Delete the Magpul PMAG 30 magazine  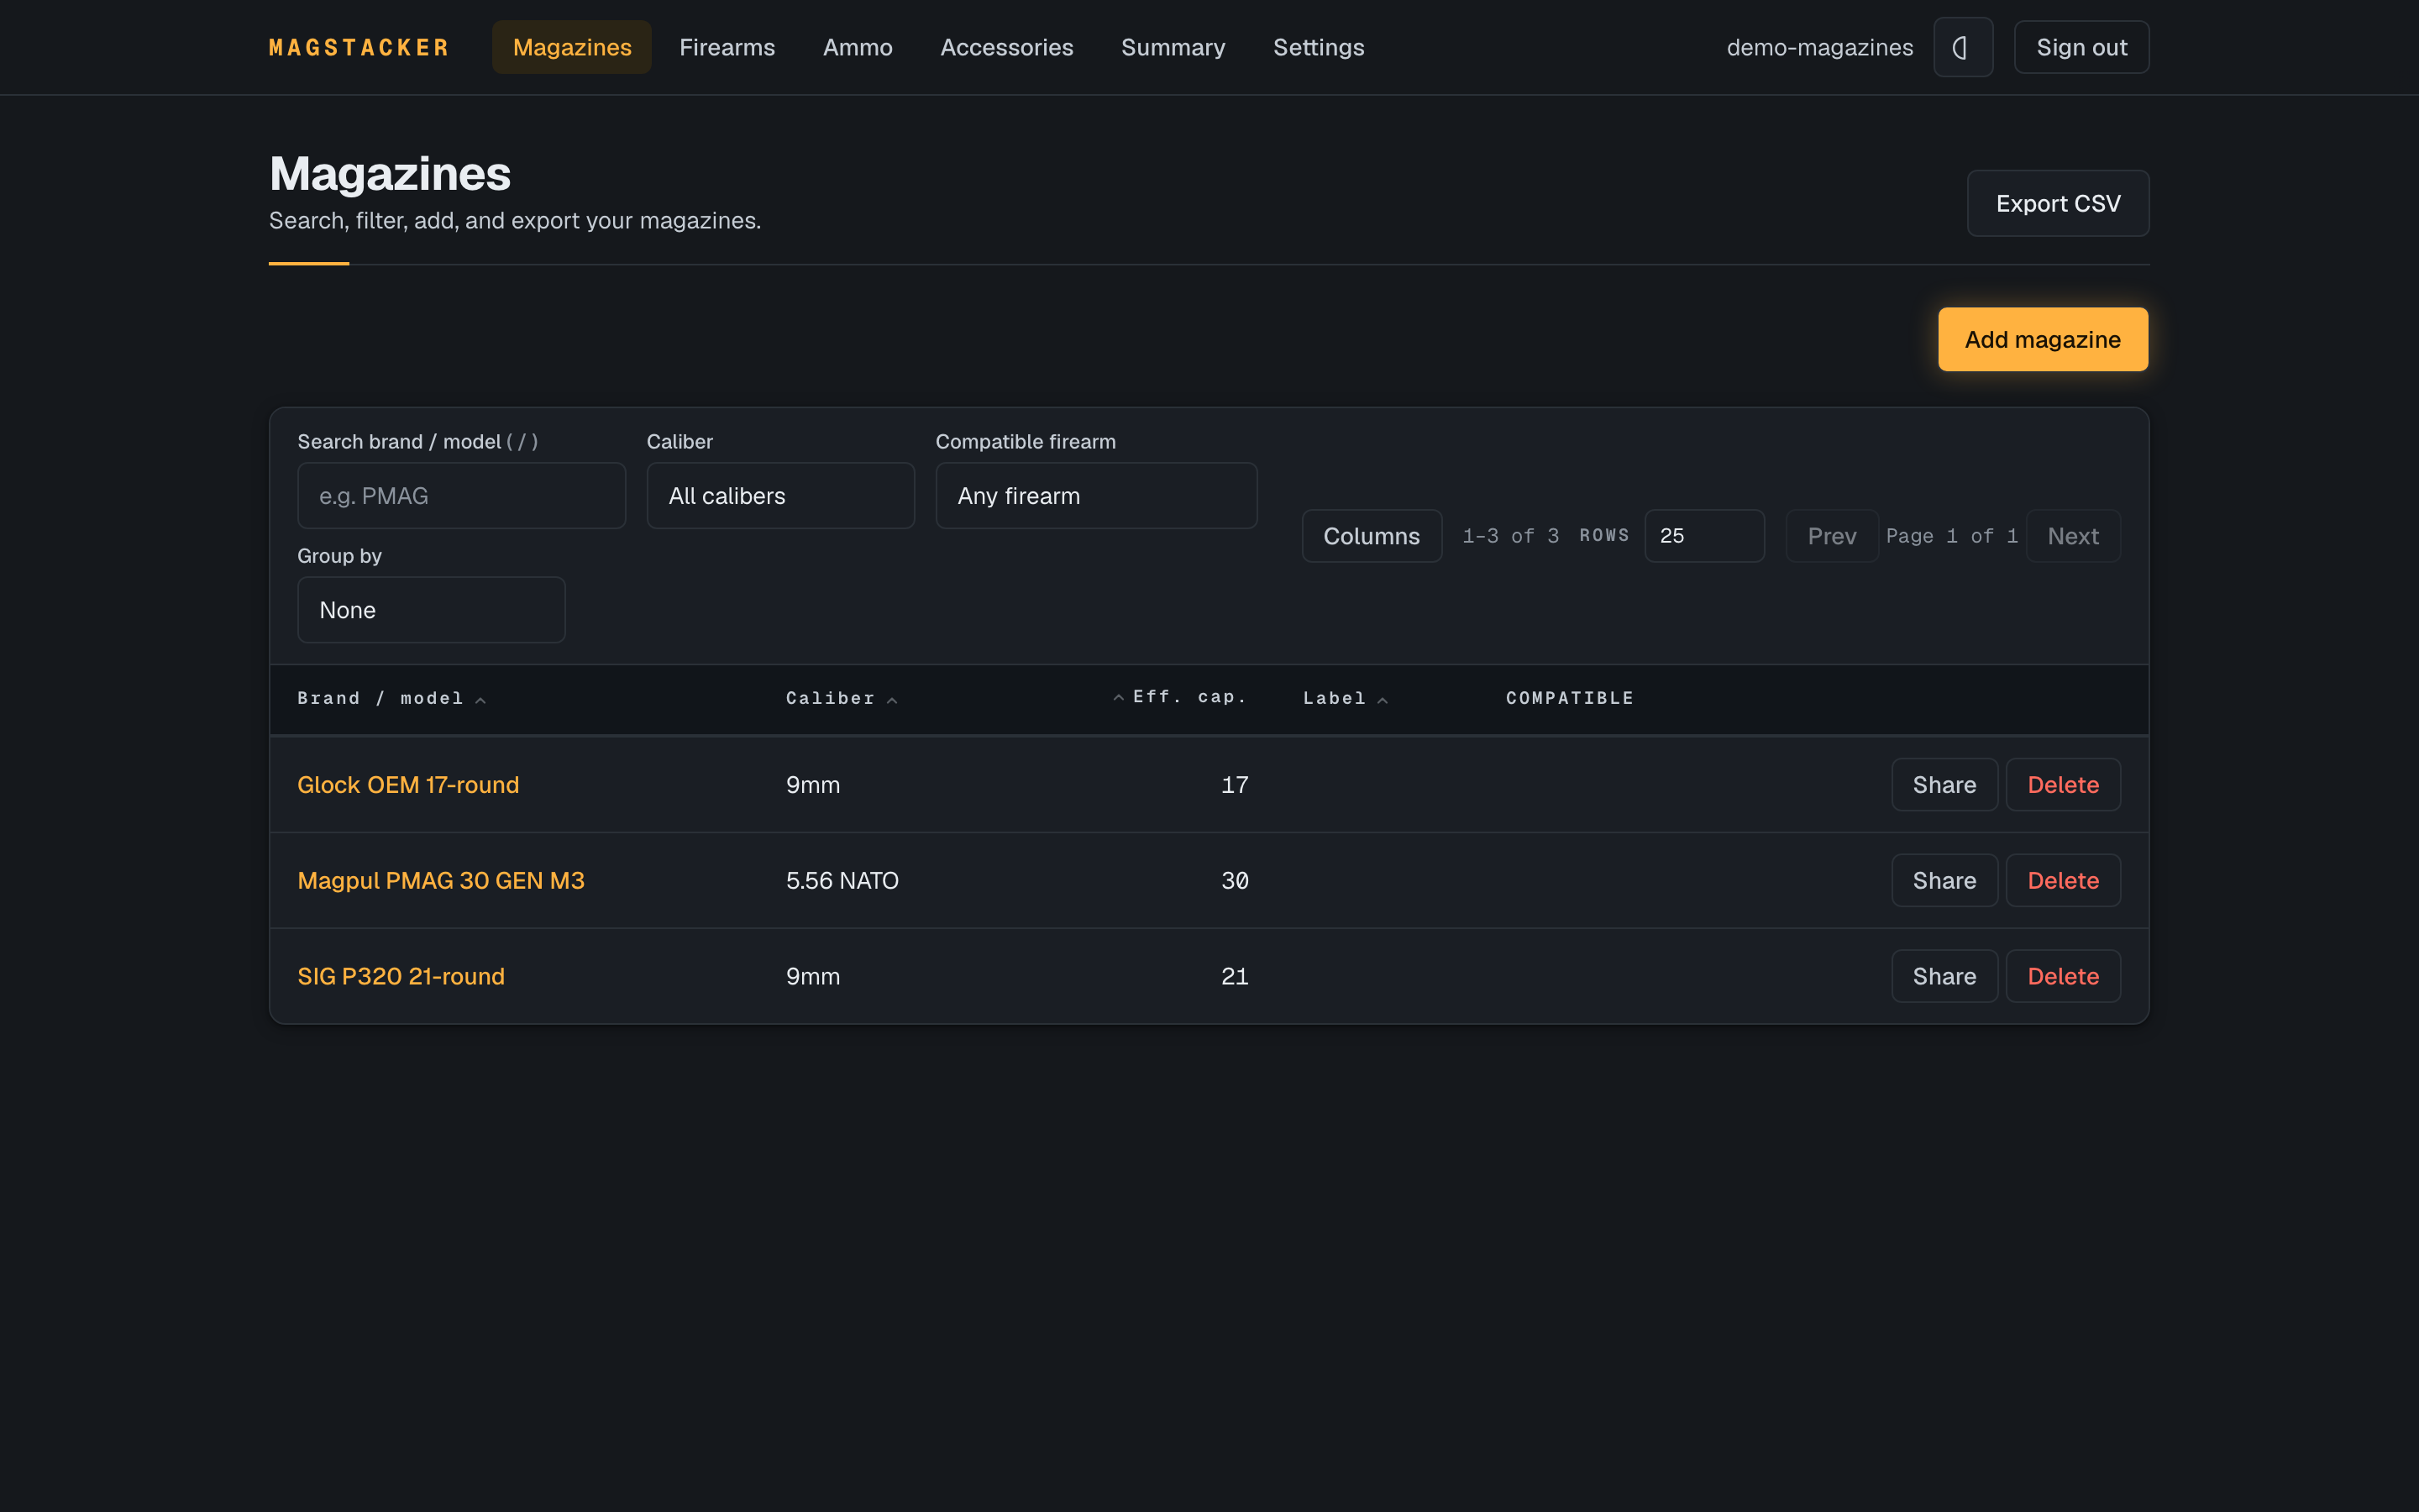2063,881
